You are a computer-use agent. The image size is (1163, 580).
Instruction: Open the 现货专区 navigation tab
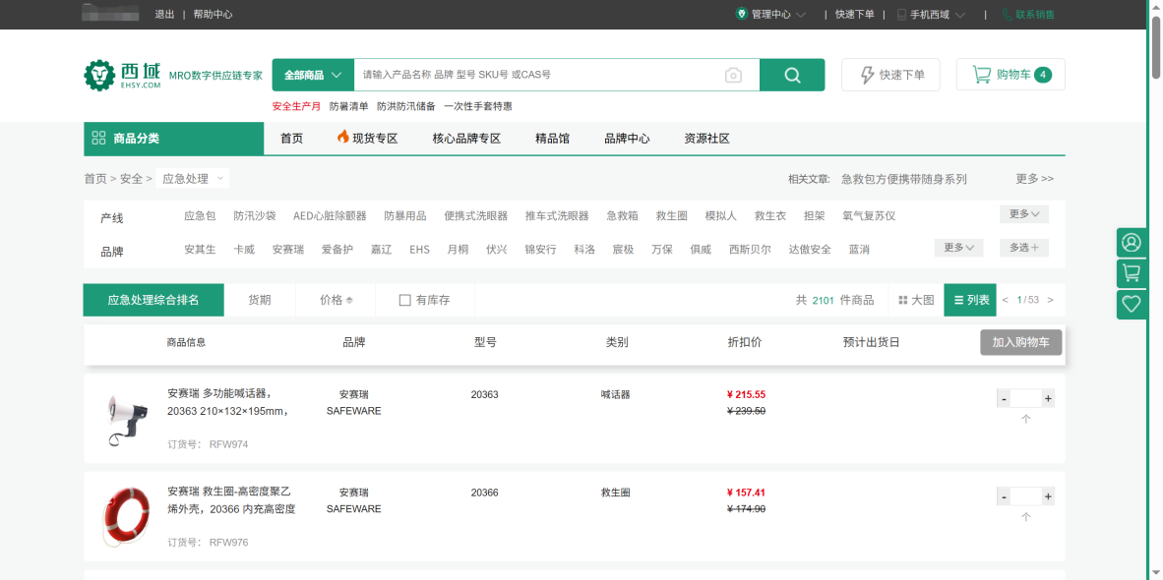click(367, 139)
